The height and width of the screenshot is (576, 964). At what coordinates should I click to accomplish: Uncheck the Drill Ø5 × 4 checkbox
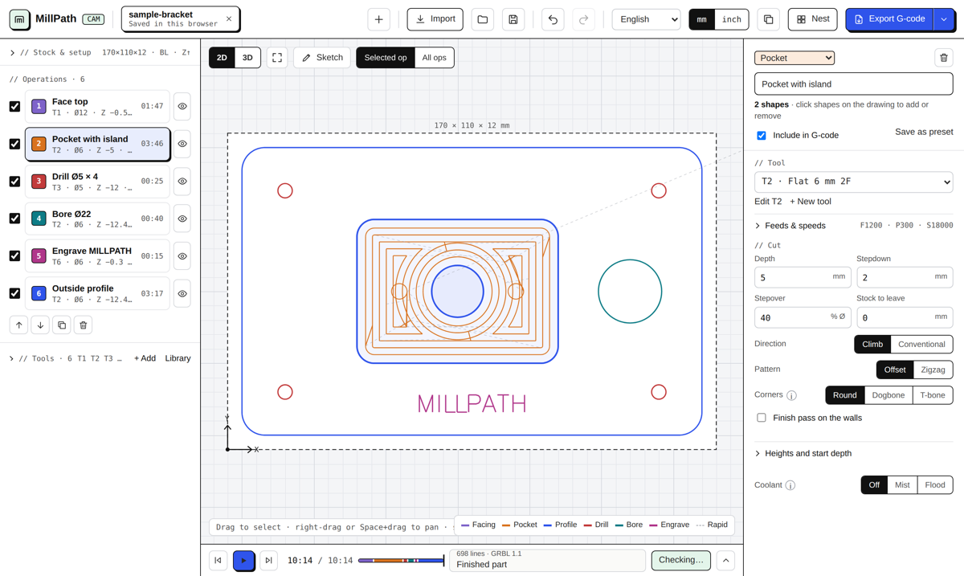coord(14,182)
